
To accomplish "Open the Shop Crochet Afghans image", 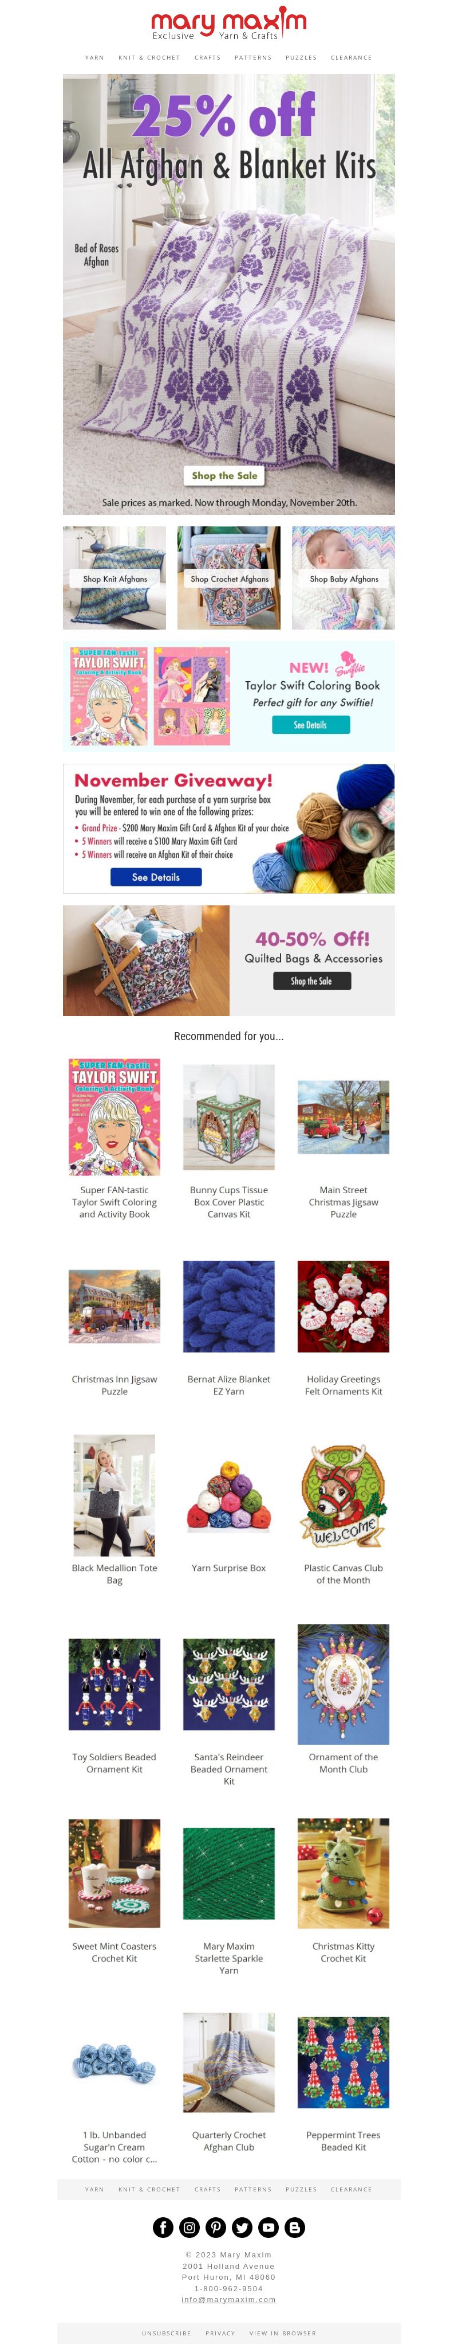I will pos(229,577).
